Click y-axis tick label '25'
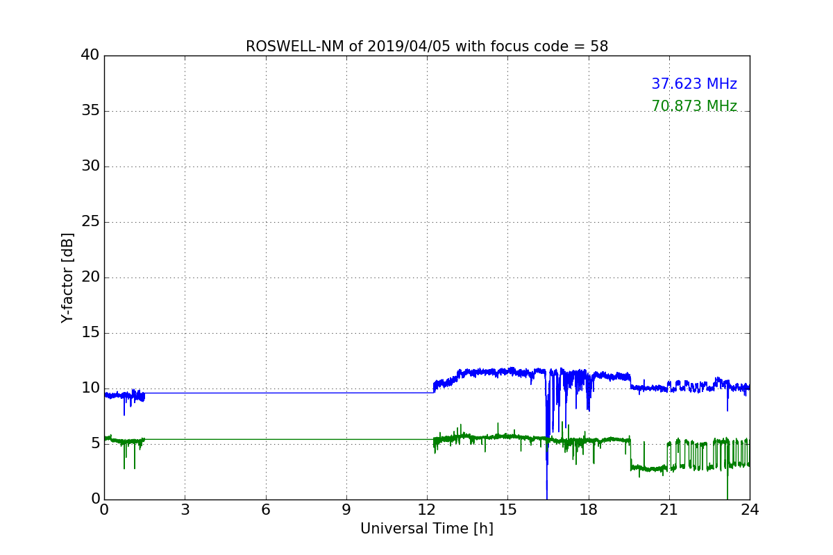The width and height of the screenshot is (833, 555). click(x=91, y=221)
